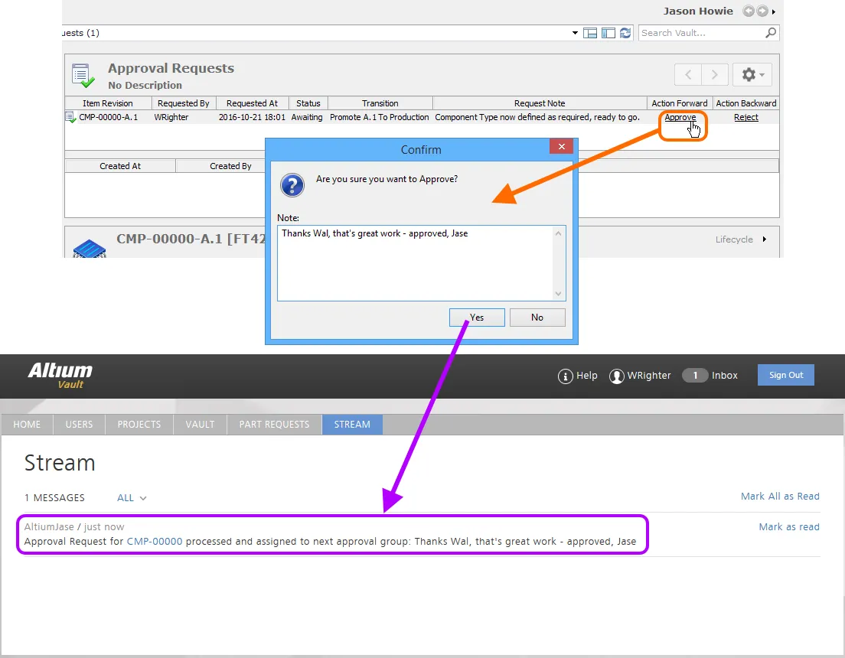Open the ALL messages filter dropdown
The image size is (845, 658).
pyautogui.click(x=132, y=498)
